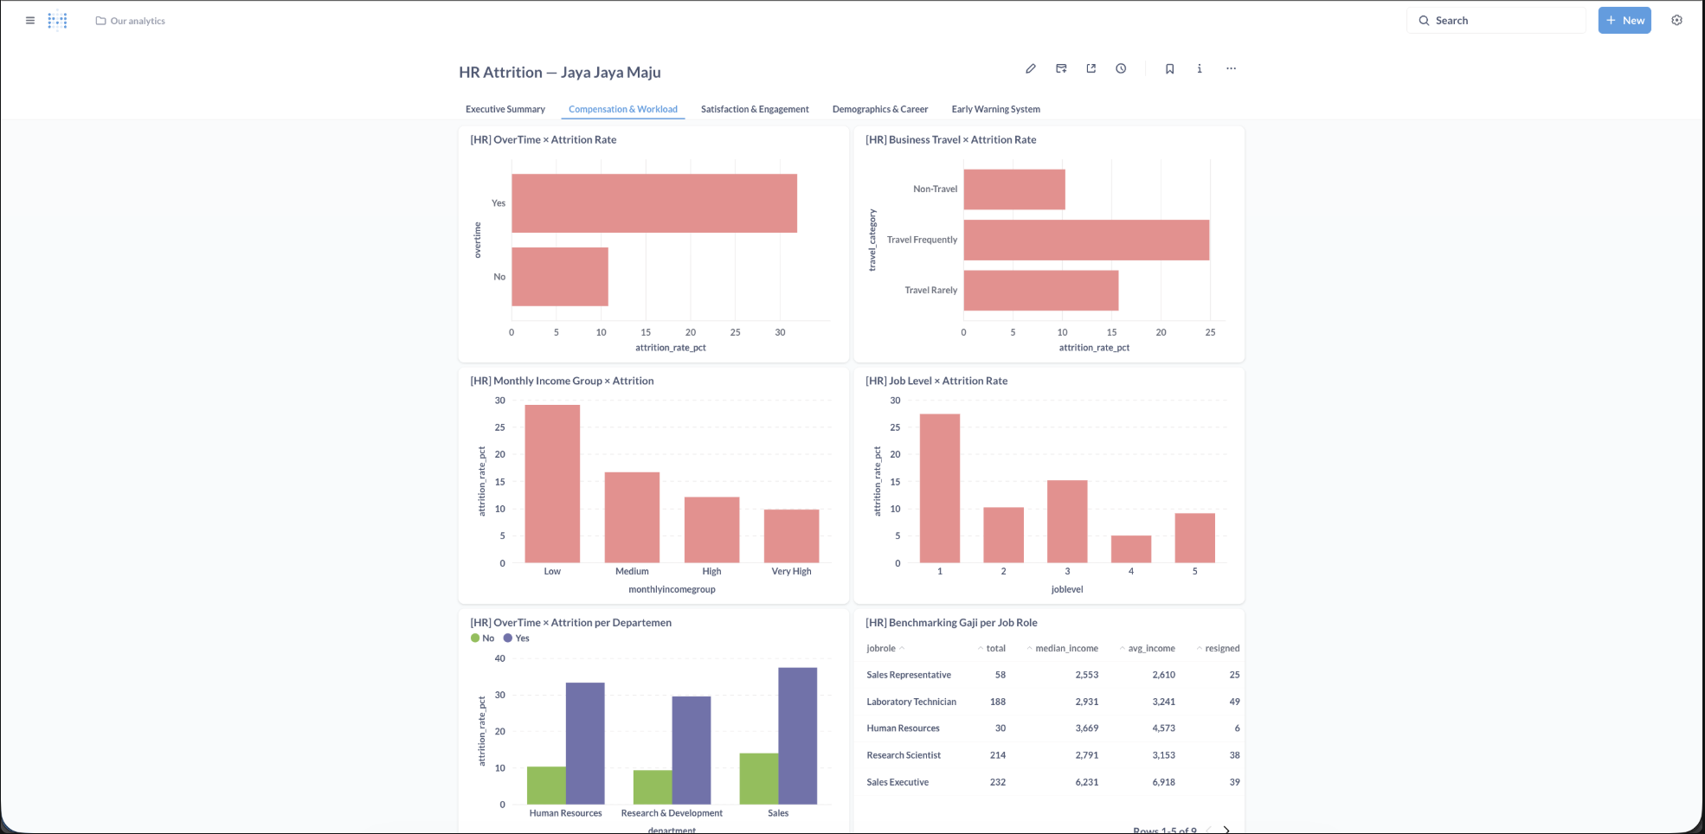Click median income value 6,231
The width and height of the screenshot is (1705, 834).
pyautogui.click(x=1087, y=782)
